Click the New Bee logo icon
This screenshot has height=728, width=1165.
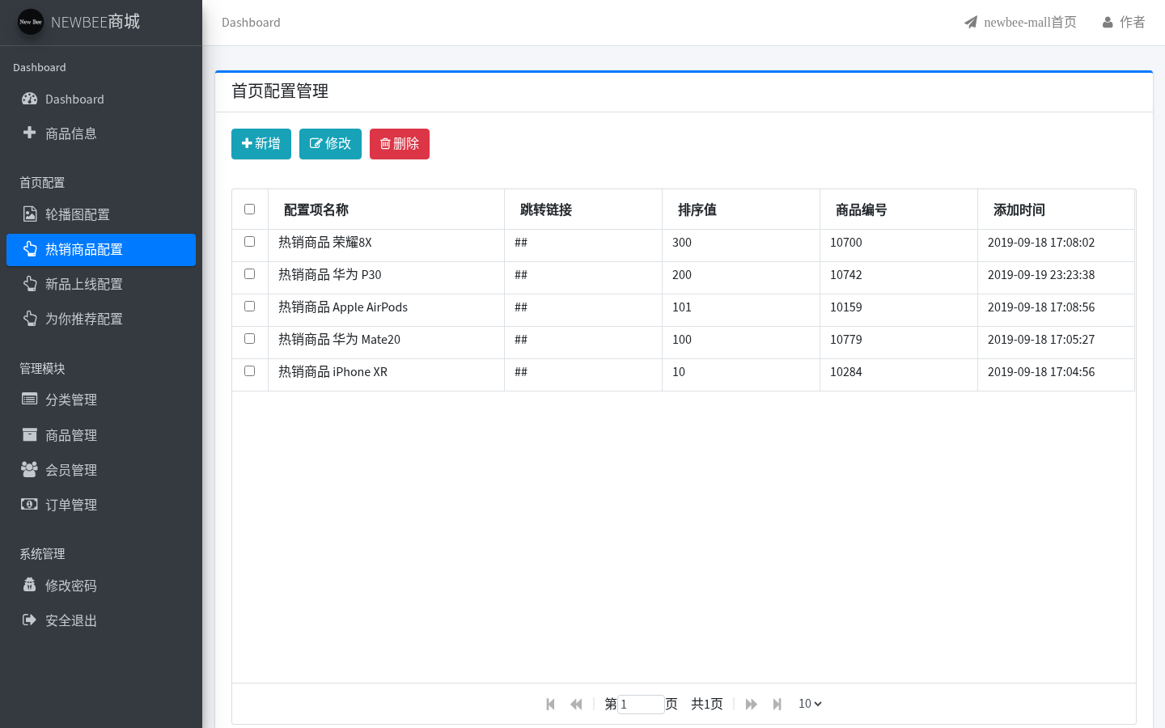coord(31,22)
